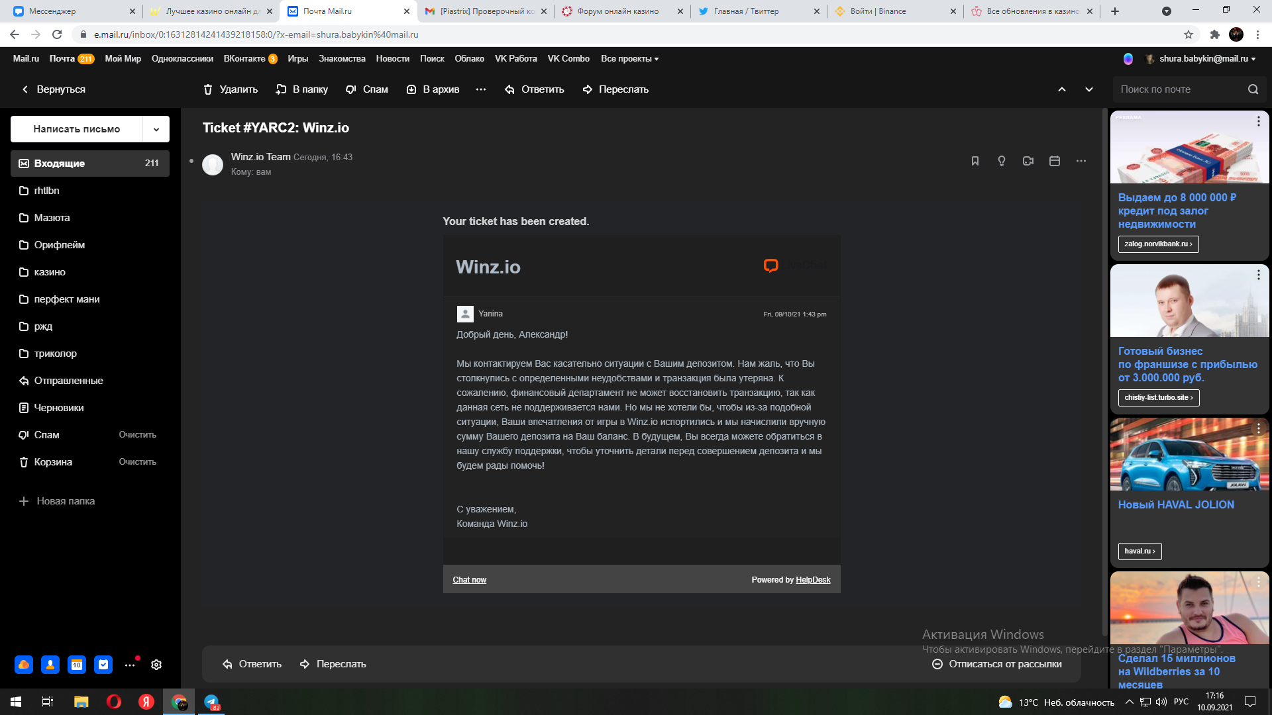Viewport: 1272px width, 715px height.
Task: Click Отписаться от рассылки
Action: pyautogui.click(x=996, y=664)
